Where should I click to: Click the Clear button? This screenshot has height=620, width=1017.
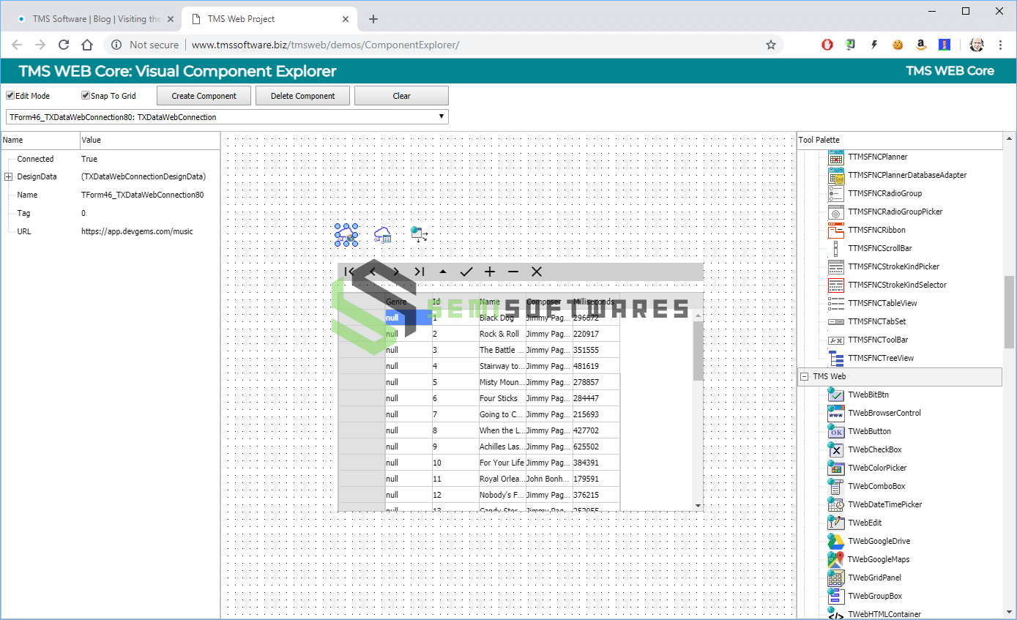pyautogui.click(x=401, y=96)
